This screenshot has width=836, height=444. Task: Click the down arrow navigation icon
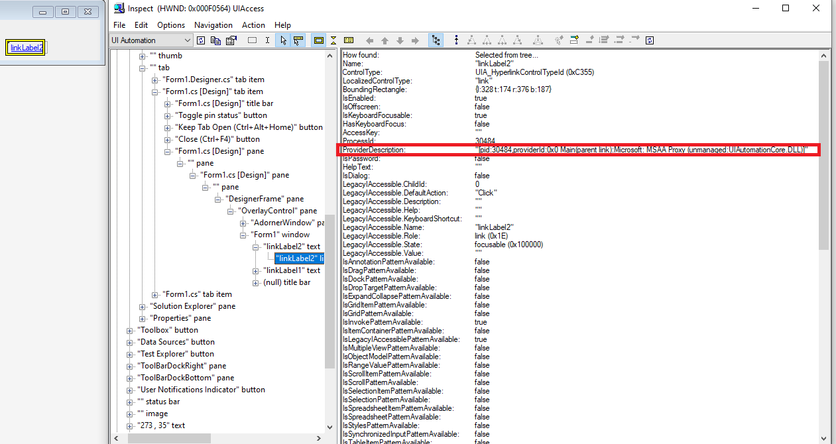400,40
